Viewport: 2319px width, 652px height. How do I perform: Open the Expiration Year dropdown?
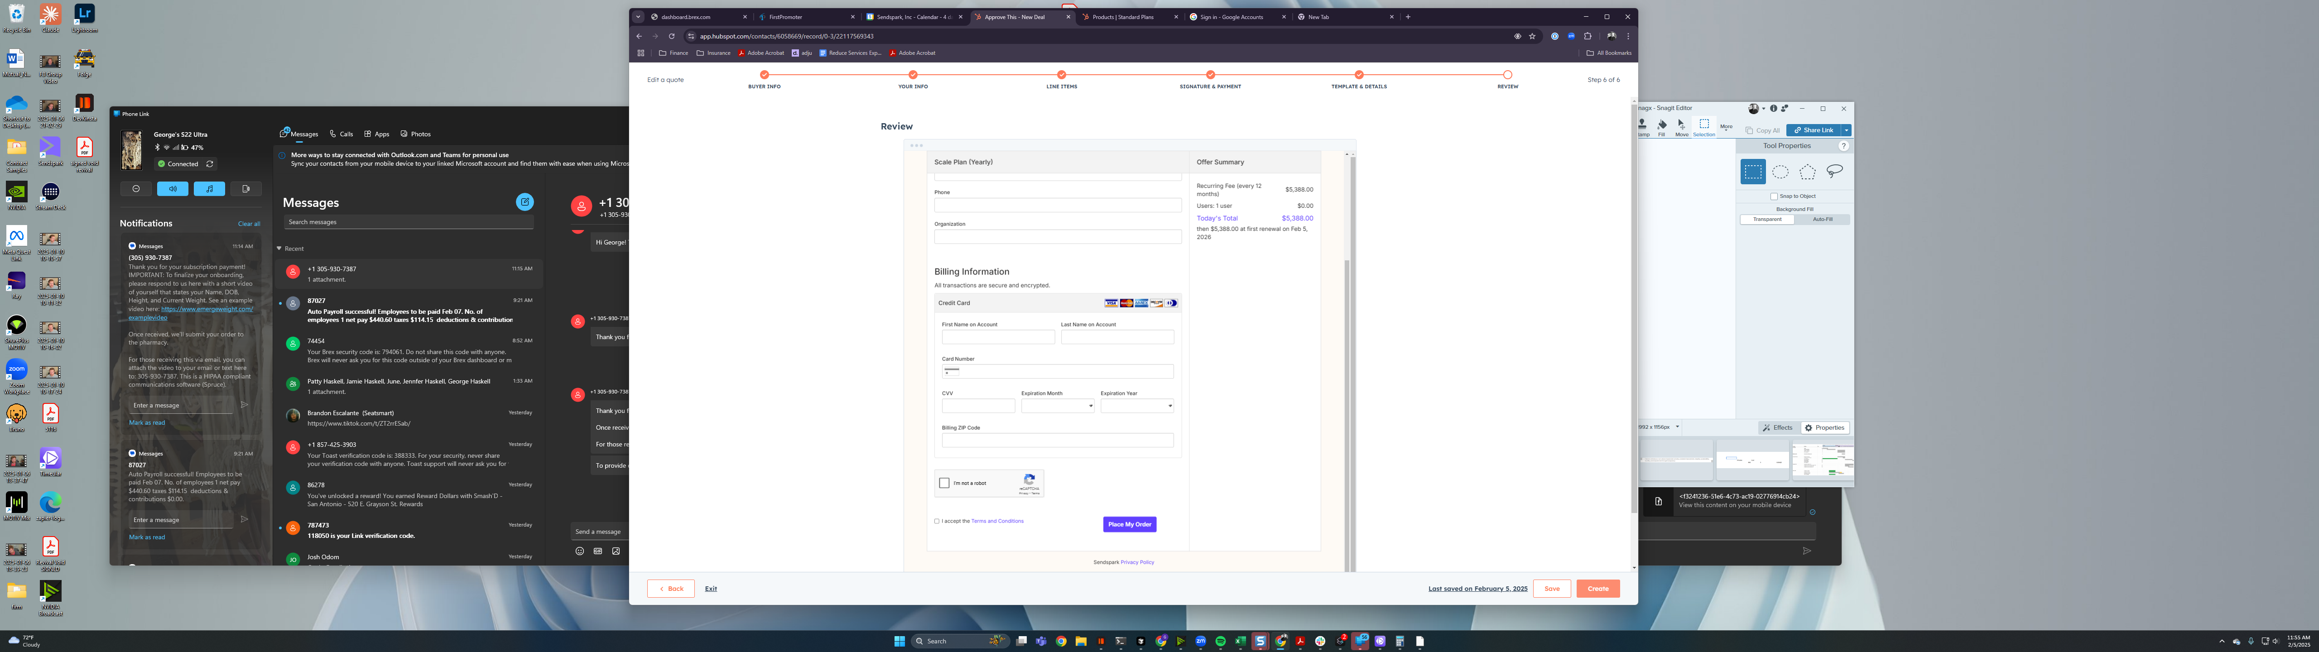pyautogui.click(x=1137, y=406)
